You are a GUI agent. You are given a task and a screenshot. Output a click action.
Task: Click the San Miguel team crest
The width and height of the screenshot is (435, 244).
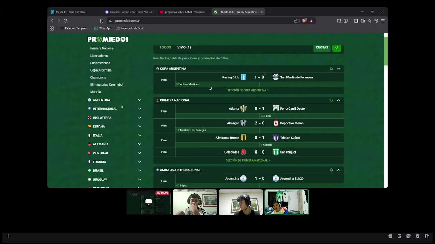276,152
